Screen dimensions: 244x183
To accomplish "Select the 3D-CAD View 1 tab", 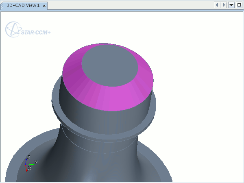I will (23, 5).
